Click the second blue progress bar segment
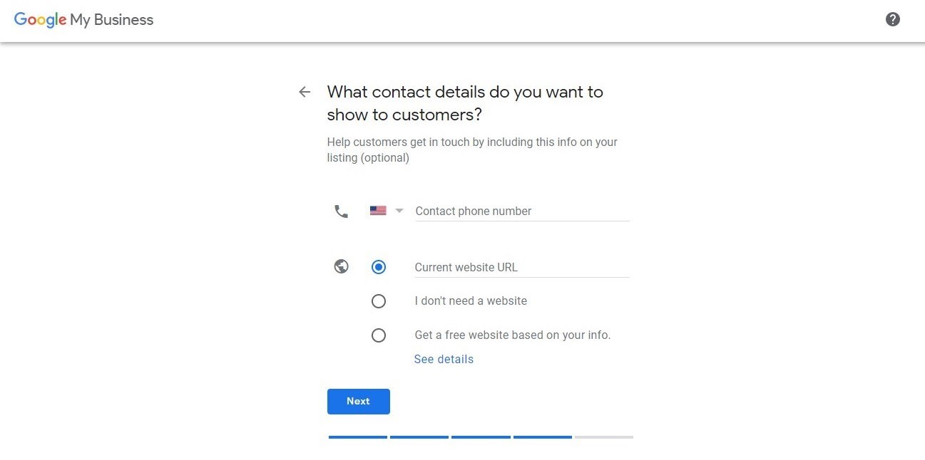 pyautogui.click(x=419, y=437)
